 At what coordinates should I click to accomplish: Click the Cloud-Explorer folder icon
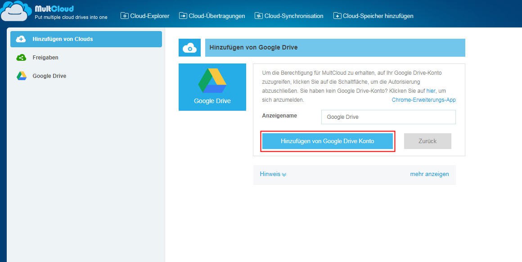[125, 16]
